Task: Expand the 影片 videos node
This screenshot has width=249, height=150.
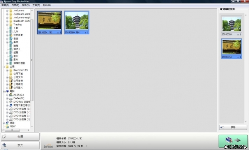Action: 7,60
